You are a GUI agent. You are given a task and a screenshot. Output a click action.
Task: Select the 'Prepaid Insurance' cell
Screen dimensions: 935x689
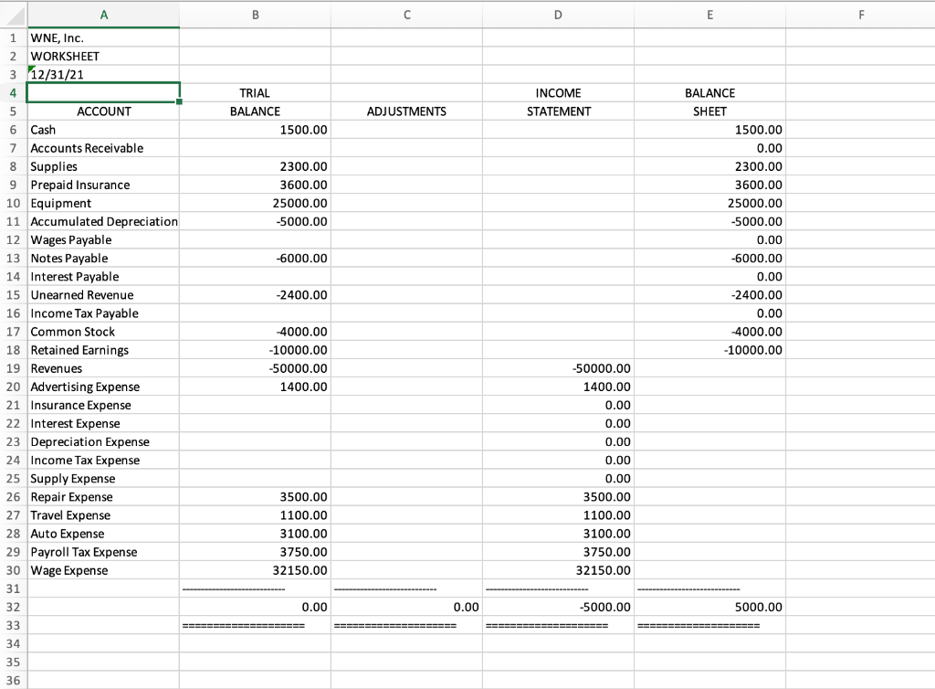(103, 185)
